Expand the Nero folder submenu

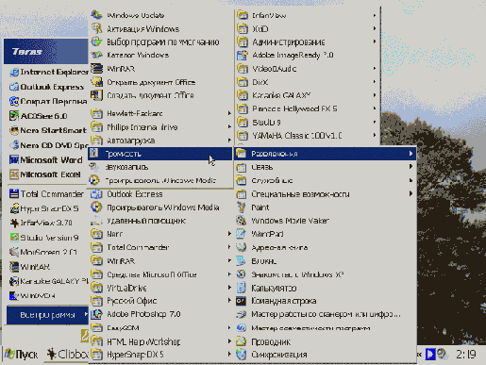pyautogui.click(x=160, y=234)
